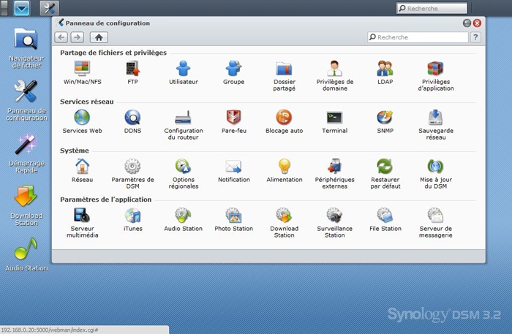This screenshot has height=334, width=512.
Task: Open Privilèges de domaine
Action: [335, 76]
